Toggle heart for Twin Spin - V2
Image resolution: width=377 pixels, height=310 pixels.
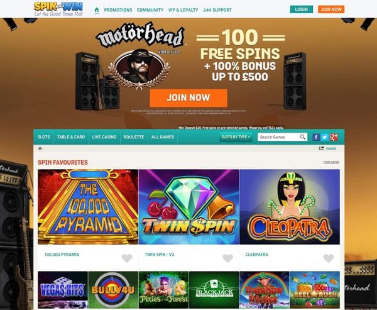point(227,258)
